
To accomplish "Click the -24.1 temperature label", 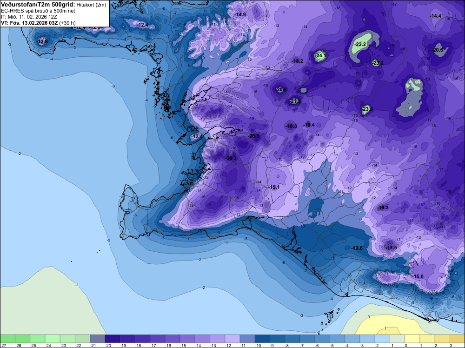I will [x=320, y=55].
